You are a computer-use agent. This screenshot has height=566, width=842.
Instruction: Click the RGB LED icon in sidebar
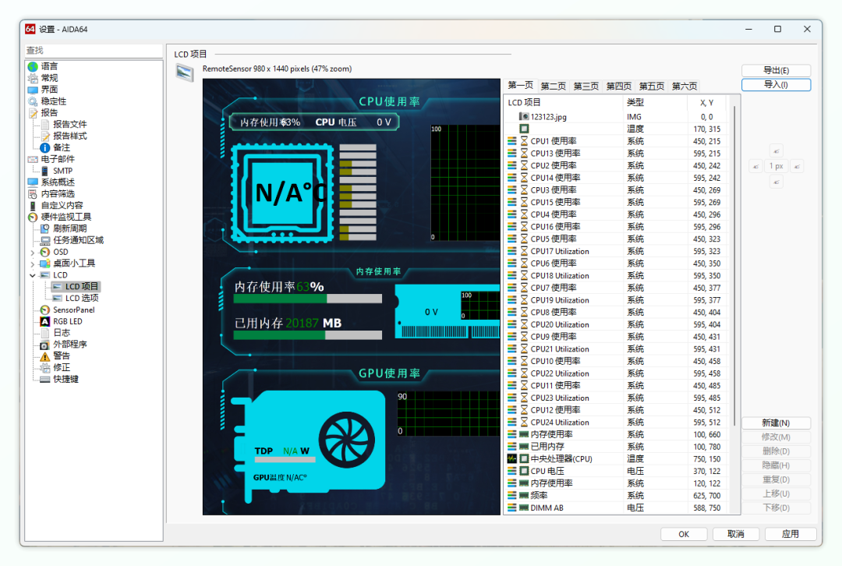coord(44,321)
